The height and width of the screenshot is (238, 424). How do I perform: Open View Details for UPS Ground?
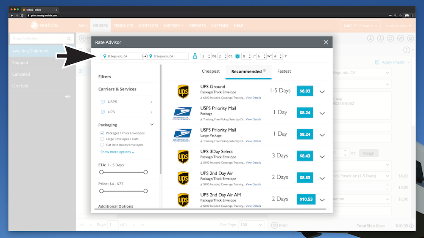pos(253,98)
